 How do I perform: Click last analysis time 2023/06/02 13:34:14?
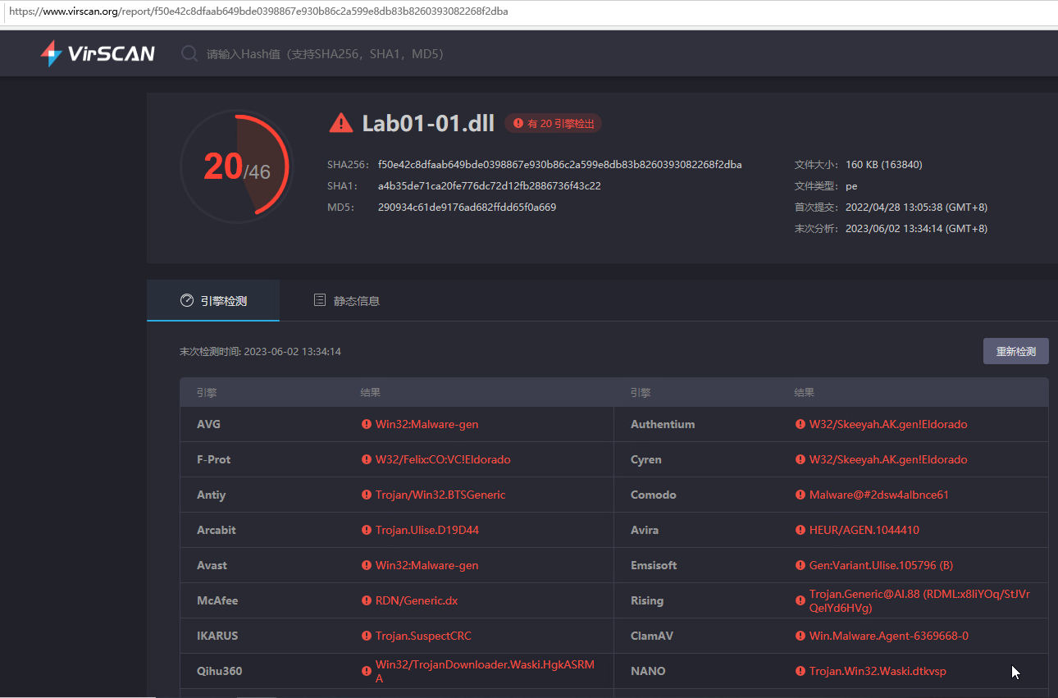pyautogui.click(x=916, y=229)
